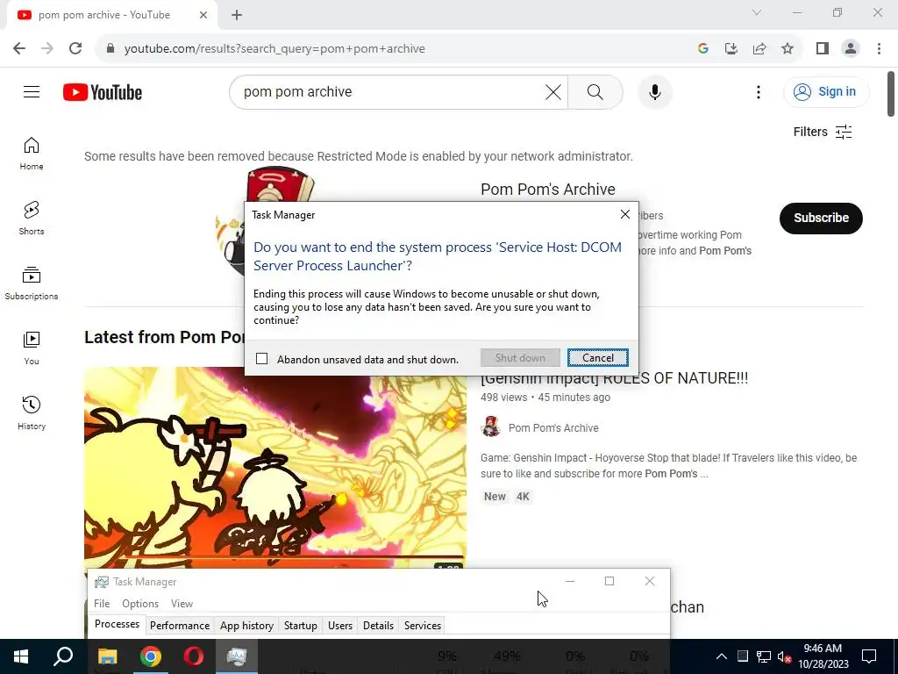Open Task Manager View menu

[182, 604]
